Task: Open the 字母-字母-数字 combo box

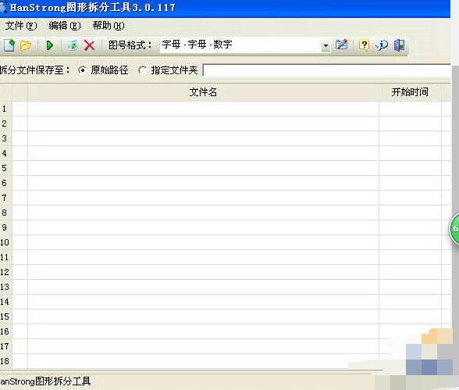Action: pos(245,45)
